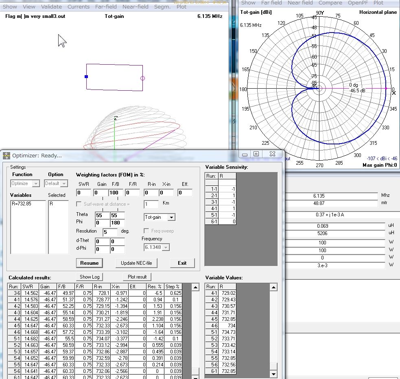Expand the Tot-gain pattern dropdown
Image resolution: width=400 pixels, height=379 pixels.
[171, 217]
